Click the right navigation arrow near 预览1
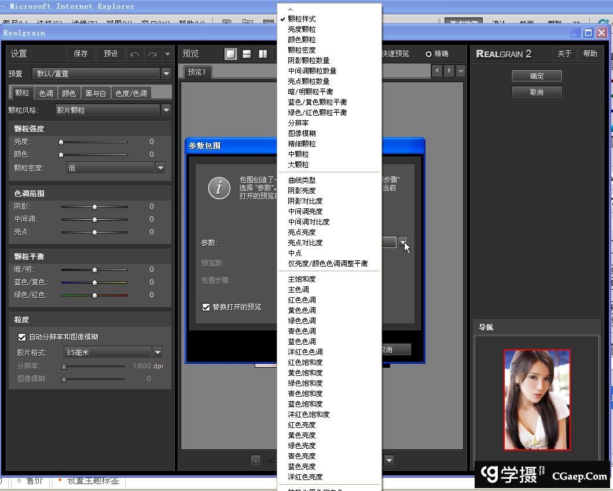The width and height of the screenshot is (613, 491). click(x=450, y=71)
